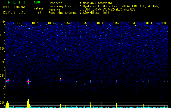
Task: Click the strong meteor echo near 1052
Action: (28, 81)
